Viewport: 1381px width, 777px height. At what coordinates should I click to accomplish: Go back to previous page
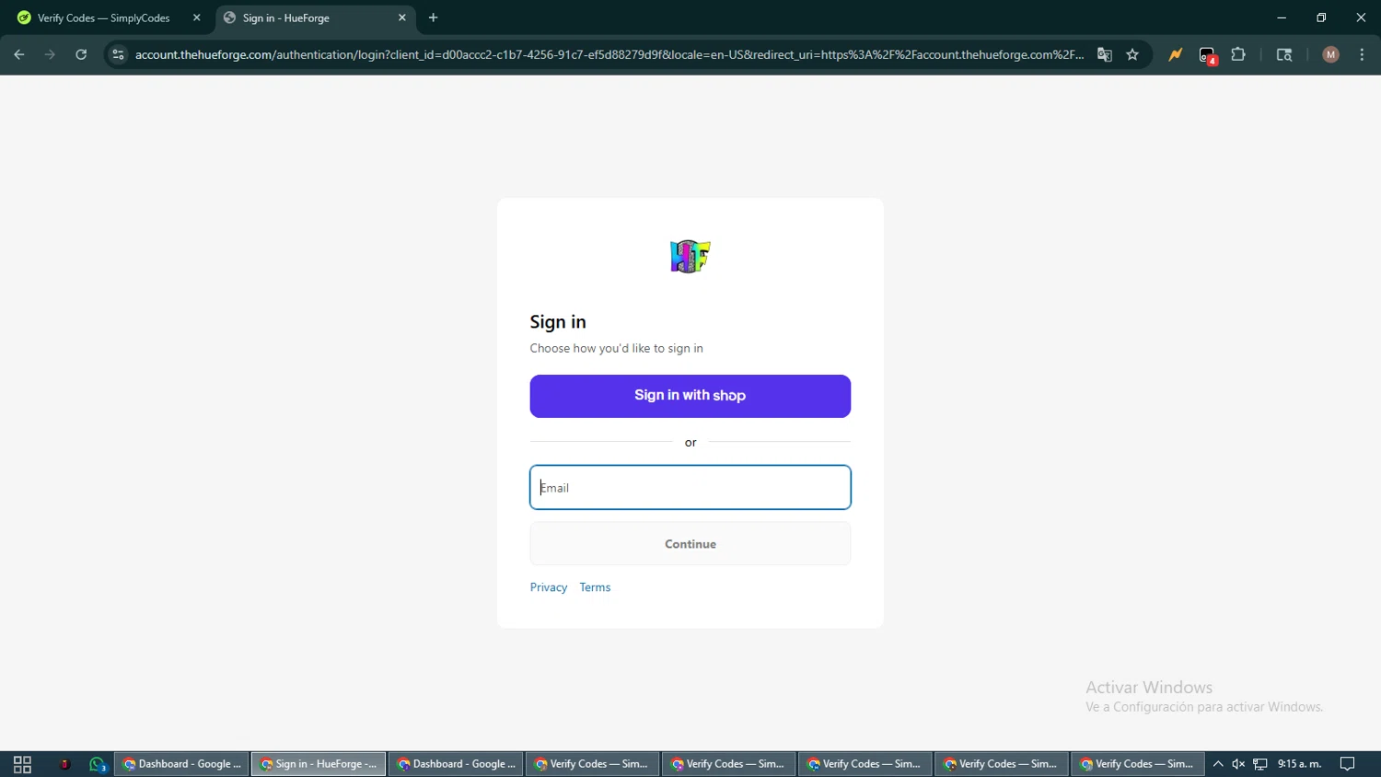tap(19, 54)
